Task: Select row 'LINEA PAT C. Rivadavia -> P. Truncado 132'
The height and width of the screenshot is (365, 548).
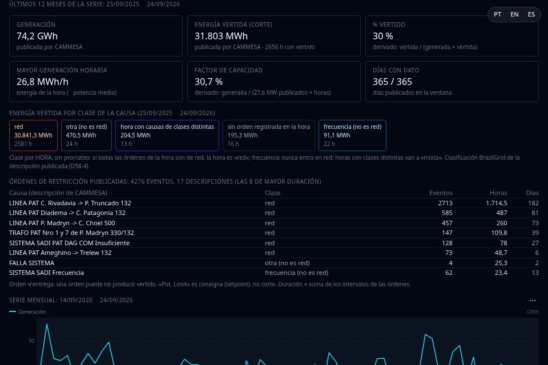Action: pyautogui.click(x=273, y=203)
